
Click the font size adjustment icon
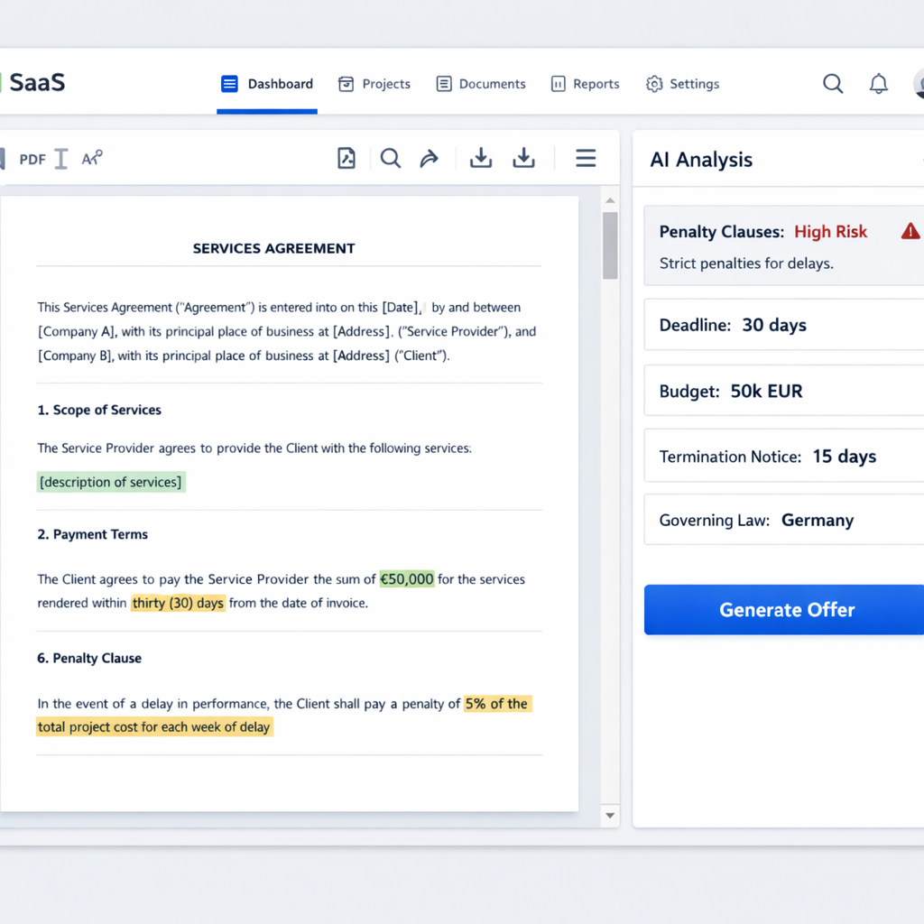click(90, 158)
